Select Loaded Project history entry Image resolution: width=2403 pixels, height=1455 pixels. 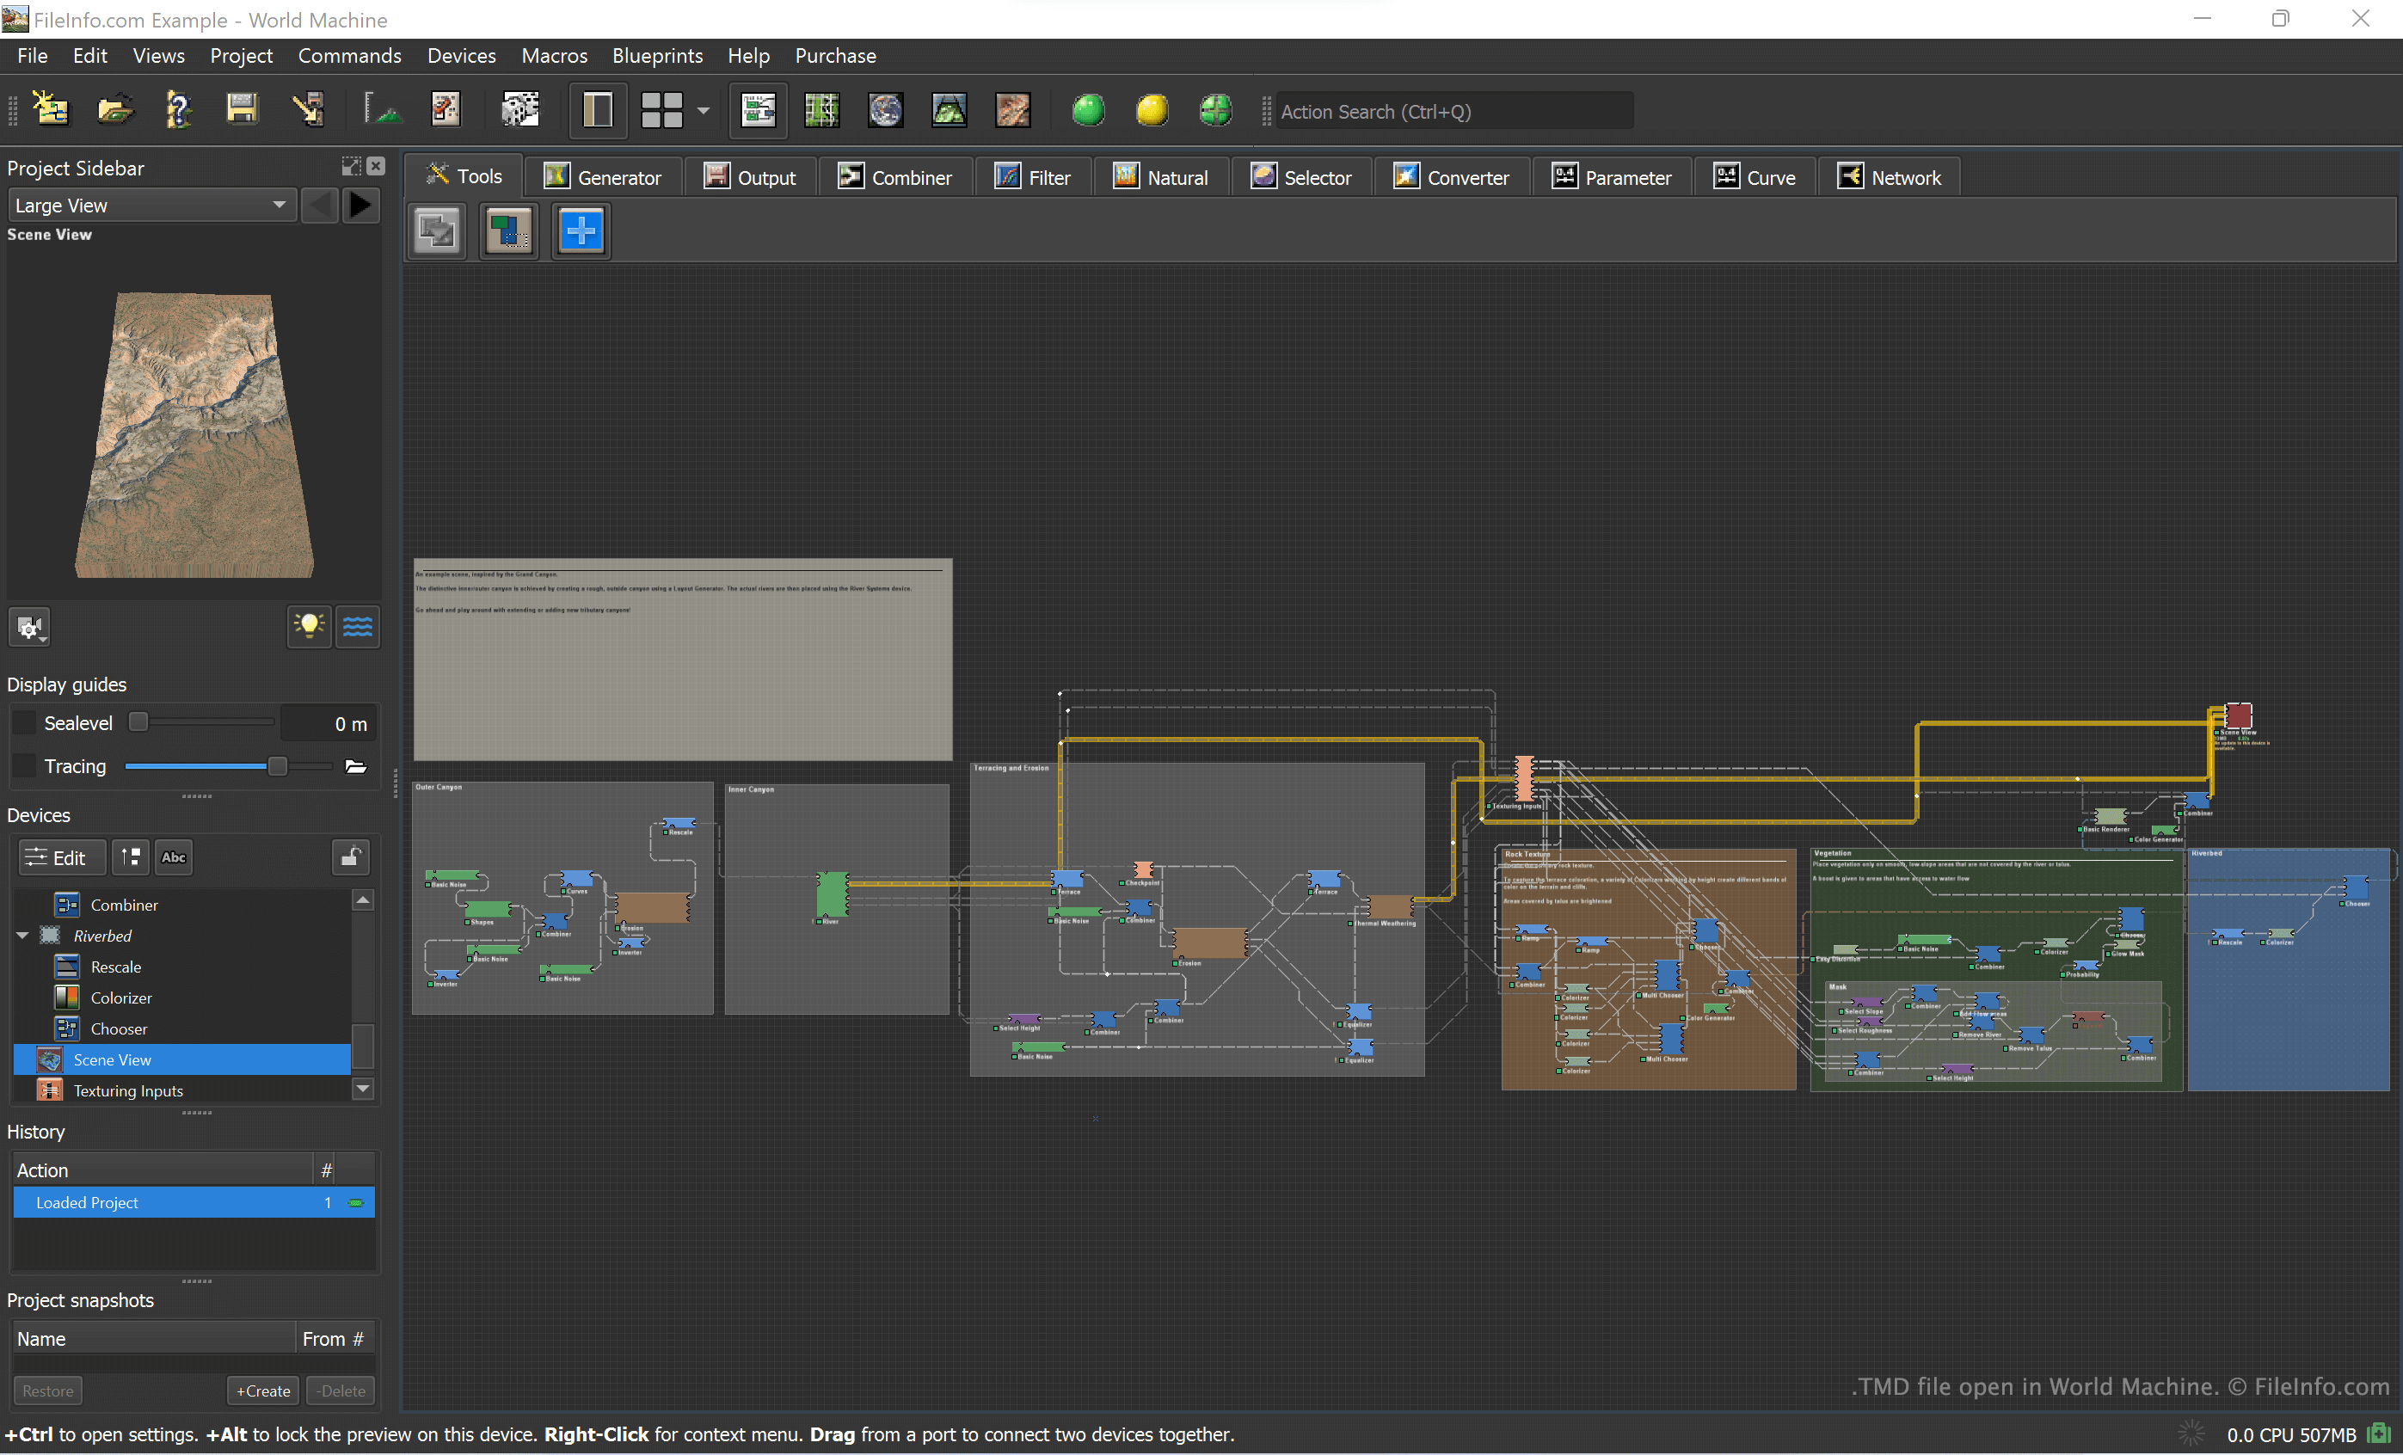click(x=194, y=1202)
